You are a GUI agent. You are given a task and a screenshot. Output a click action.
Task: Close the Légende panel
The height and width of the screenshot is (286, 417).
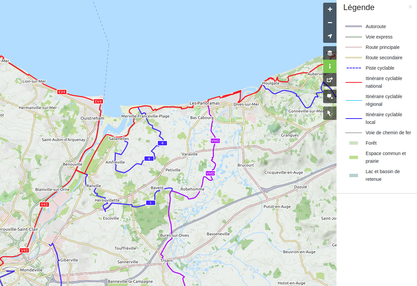pyautogui.click(x=410, y=7)
